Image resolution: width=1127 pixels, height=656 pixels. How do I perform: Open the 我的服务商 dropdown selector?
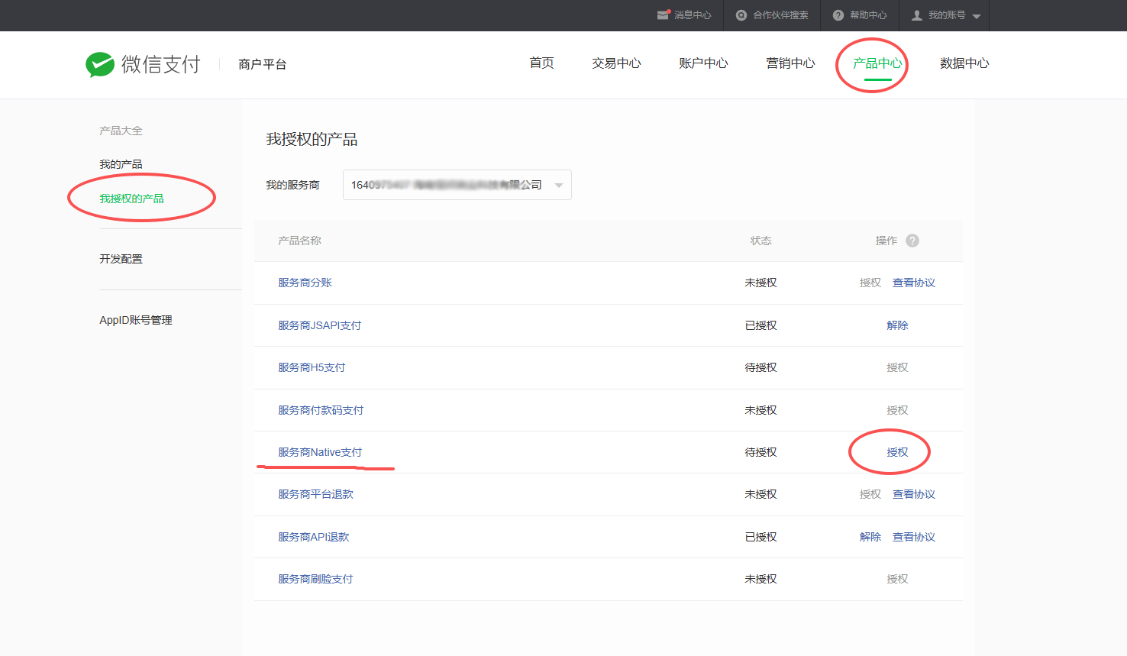[x=457, y=185]
